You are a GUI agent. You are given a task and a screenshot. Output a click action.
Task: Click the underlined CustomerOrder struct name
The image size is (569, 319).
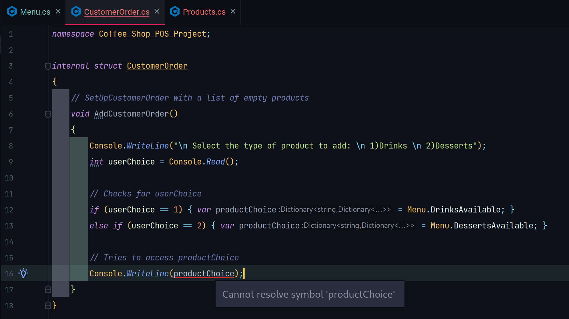(157, 66)
